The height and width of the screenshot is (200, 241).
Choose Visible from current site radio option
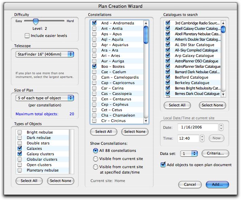pos(96,159)
